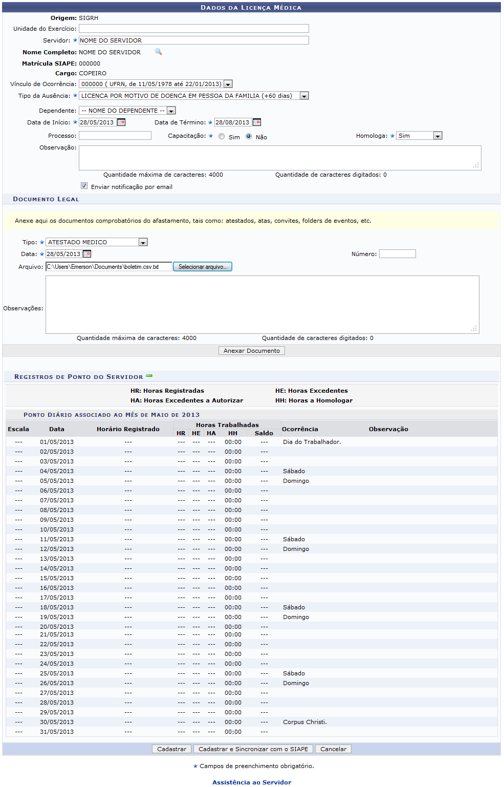Click the document Data field
Screen dimensions: 504x787
pos(64,254)
